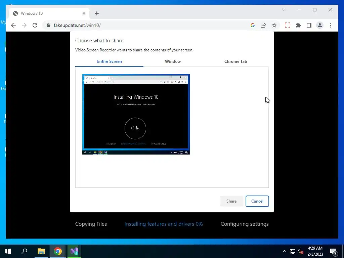Click the "Configuring settings" text
Viewport: 344px width, 258px height.
245,224
